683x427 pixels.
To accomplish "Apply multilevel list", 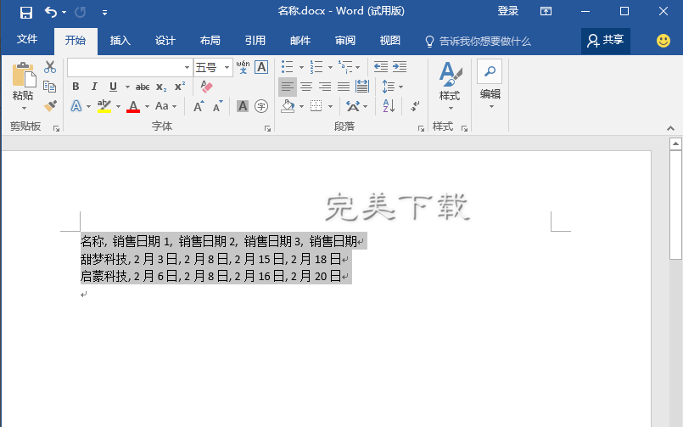I will pyautogui.click(x=345, y=67).
